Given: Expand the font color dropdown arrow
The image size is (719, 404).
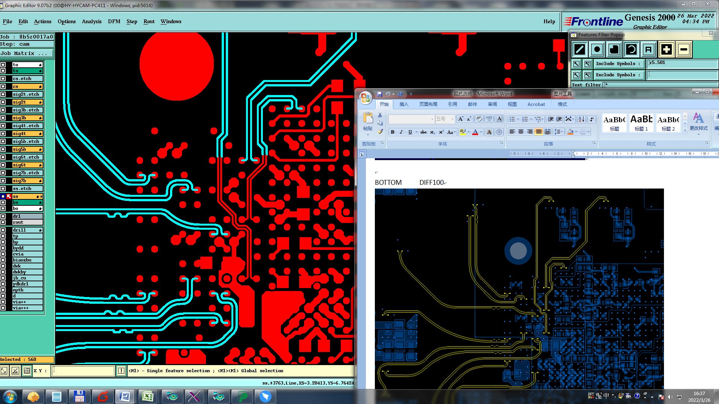Looking at the screenshot, I should coord(481,132).
